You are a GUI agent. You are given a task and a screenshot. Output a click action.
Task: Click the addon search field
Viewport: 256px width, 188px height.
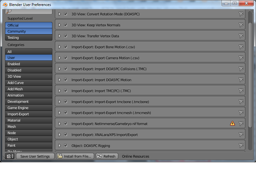(29, 11)
